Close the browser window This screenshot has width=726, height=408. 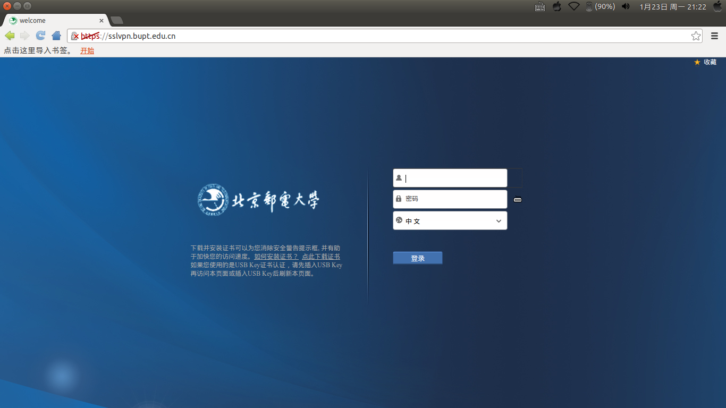tap(7, 6)
